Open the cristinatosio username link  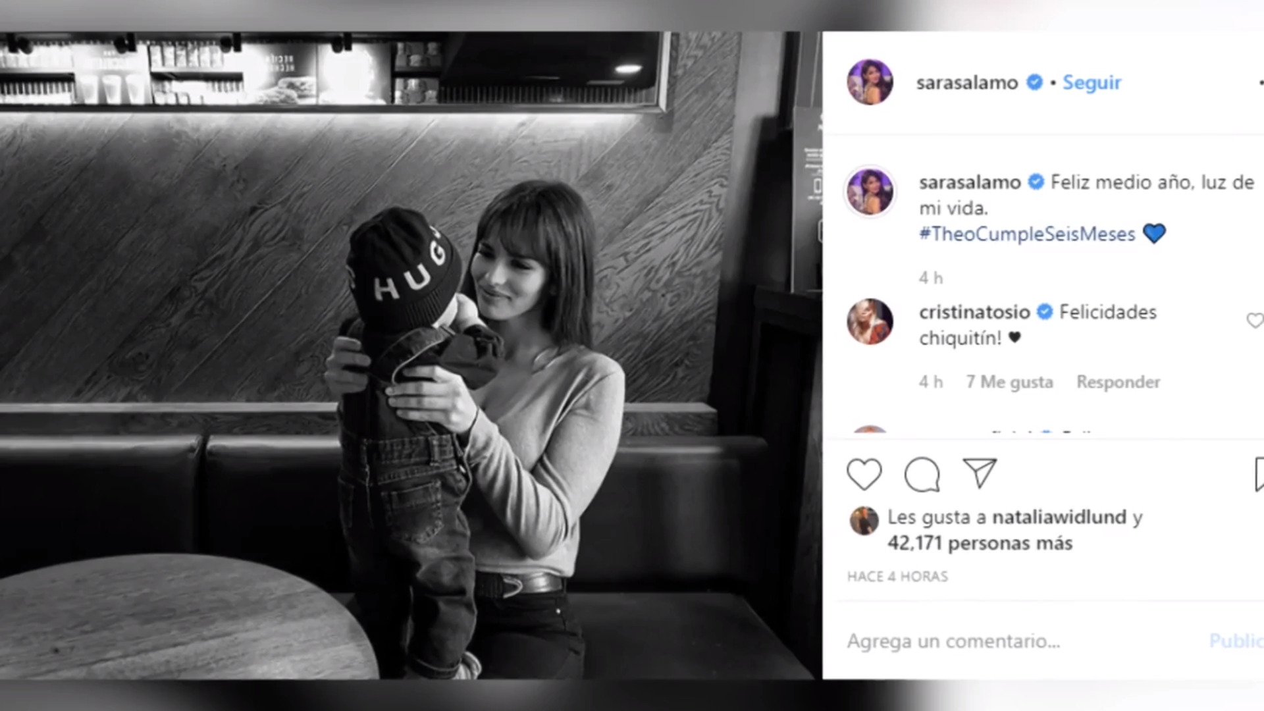(974, 312)
